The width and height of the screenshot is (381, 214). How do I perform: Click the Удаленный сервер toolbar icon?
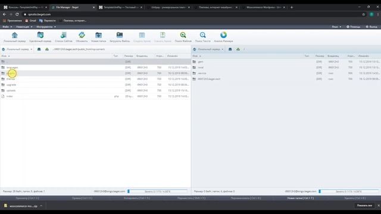coord(40,35)
